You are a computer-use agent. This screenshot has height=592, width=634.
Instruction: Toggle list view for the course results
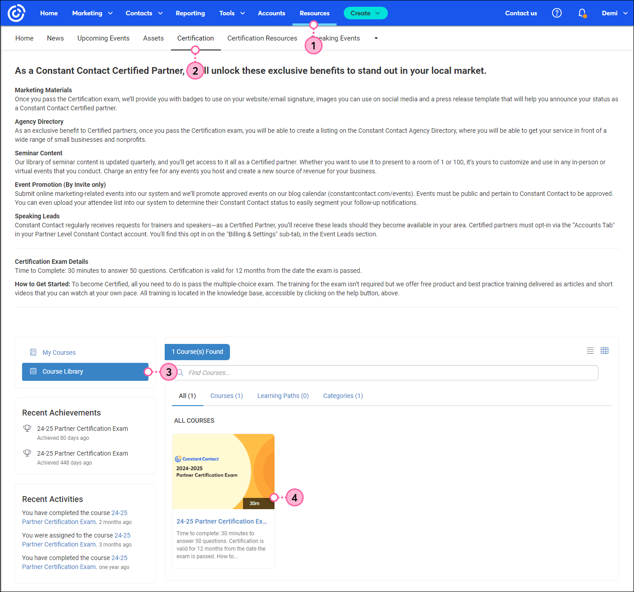[590, 350]
